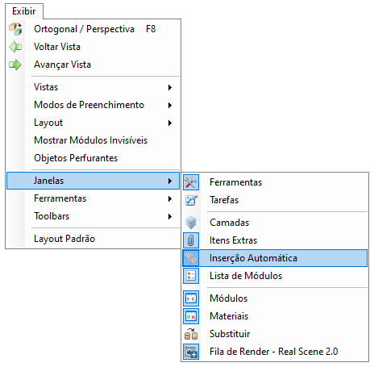This screenshot has width=374, height=367.
Task: Click the Substituir swap icon
Action: (x=191, y=334)
